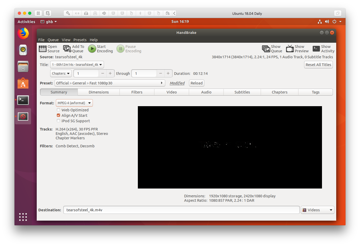The width and height of the screenshot is (360, 246).
Task: Click the VM shared folders icon
Action: 168,13
